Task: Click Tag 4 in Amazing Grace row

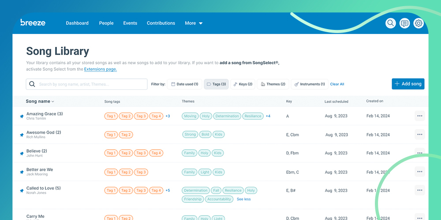Action: click(x=156, y=116)
